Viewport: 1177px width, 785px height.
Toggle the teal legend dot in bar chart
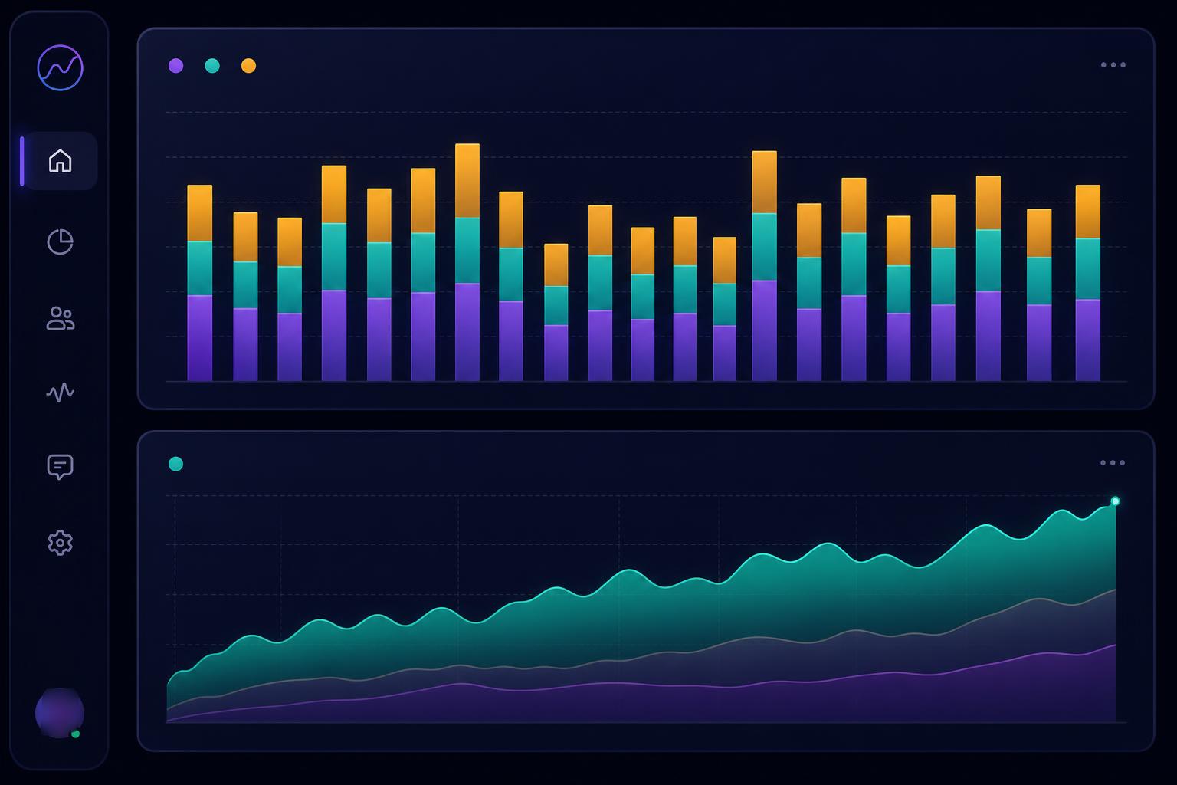pos(212,66)
